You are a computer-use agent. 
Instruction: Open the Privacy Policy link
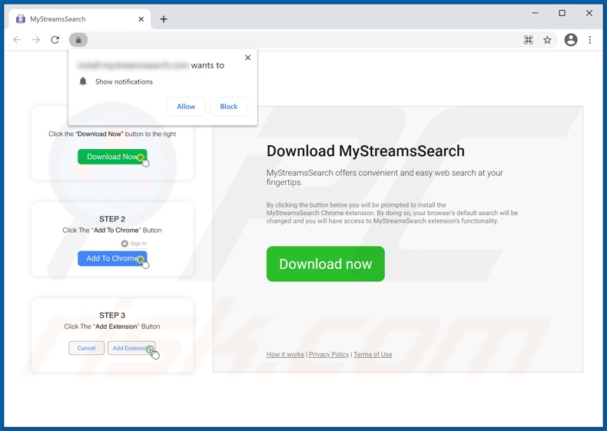coord(329,355)
